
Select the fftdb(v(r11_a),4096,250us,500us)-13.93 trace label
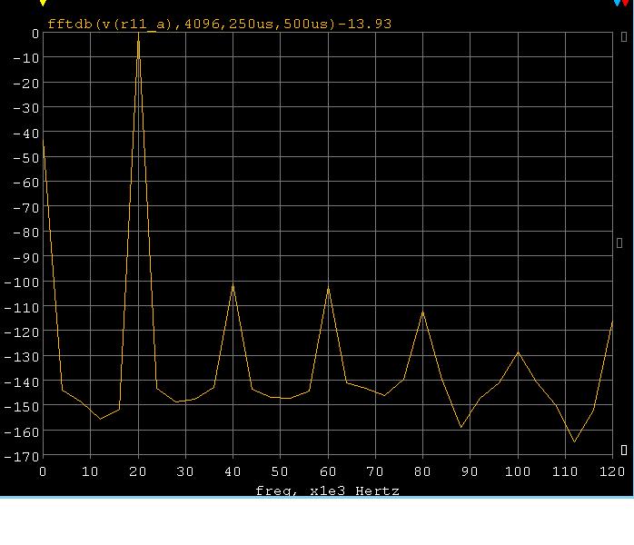(220, 24)
